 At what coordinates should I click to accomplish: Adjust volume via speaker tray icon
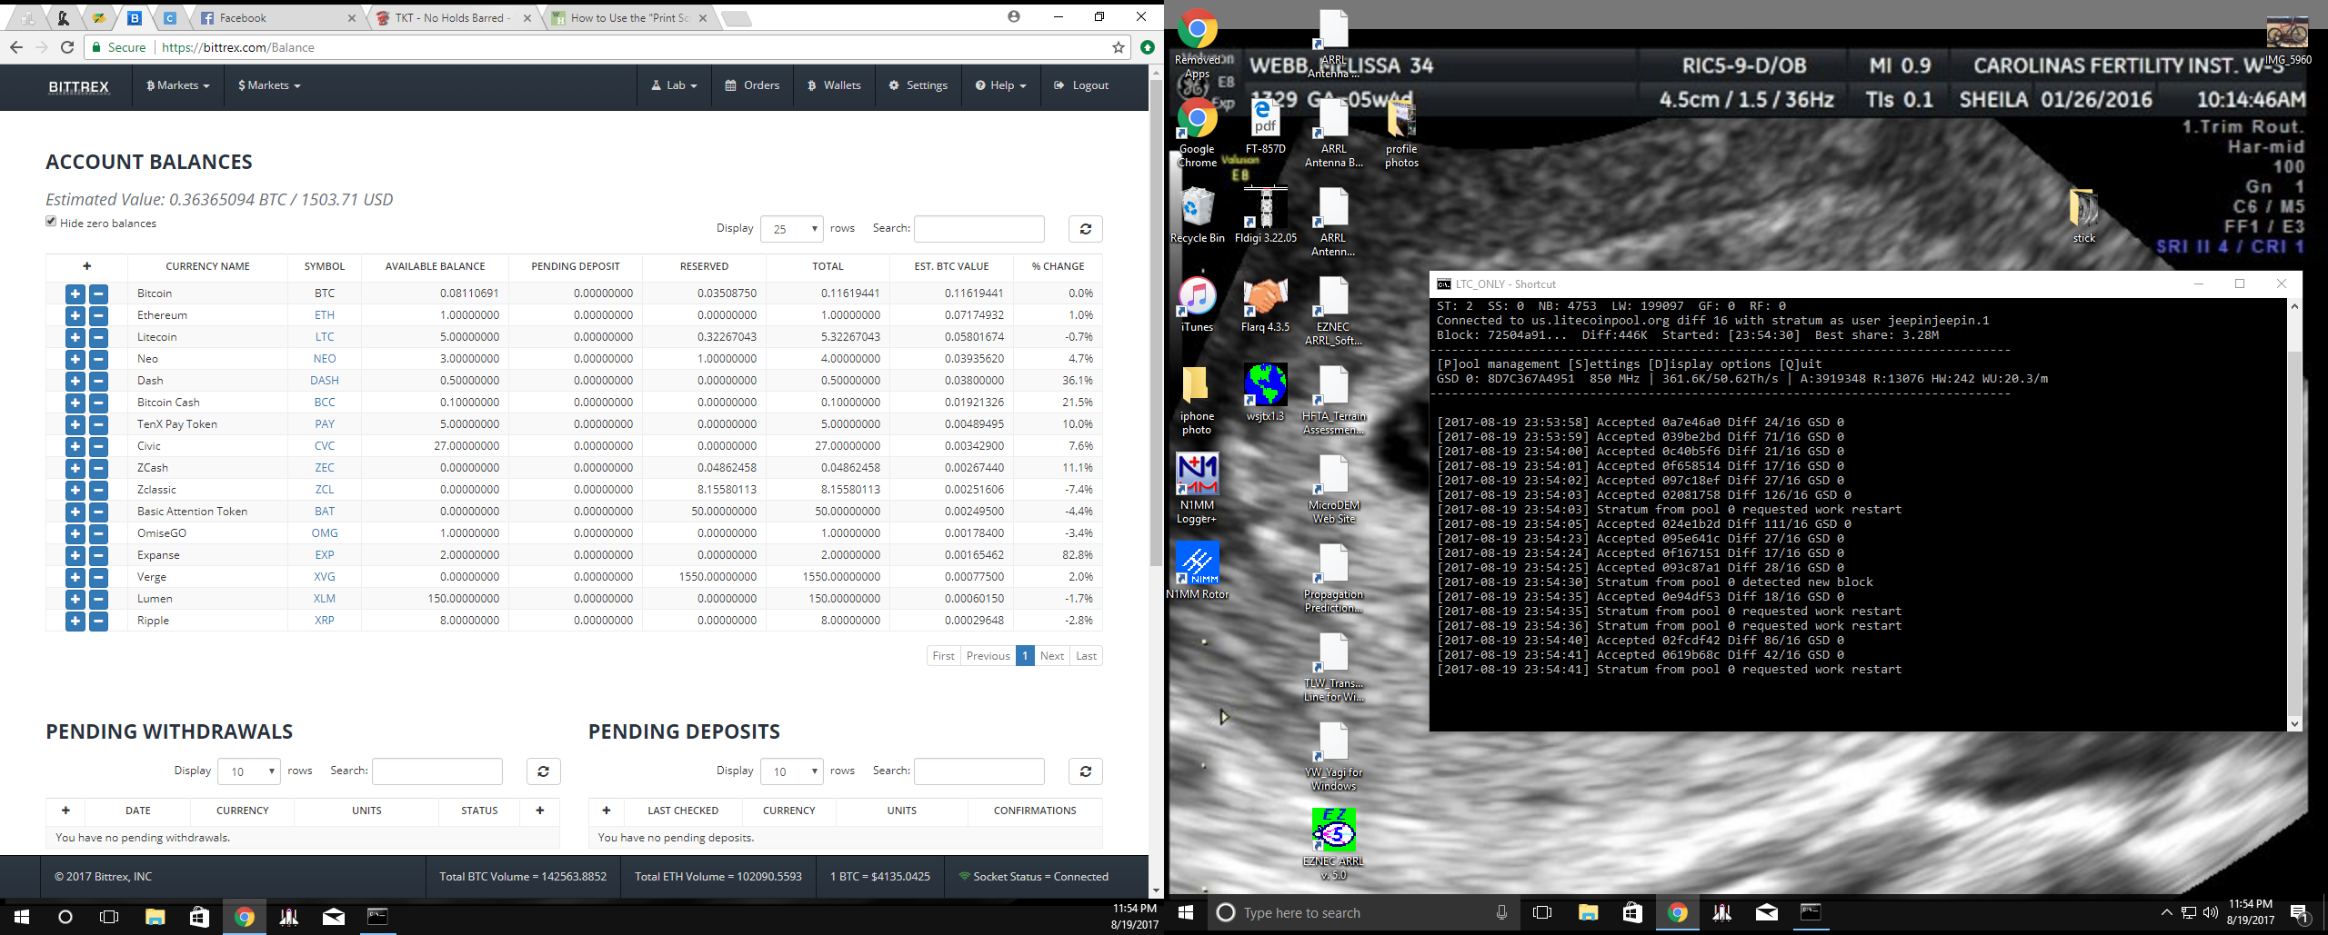2211,912
